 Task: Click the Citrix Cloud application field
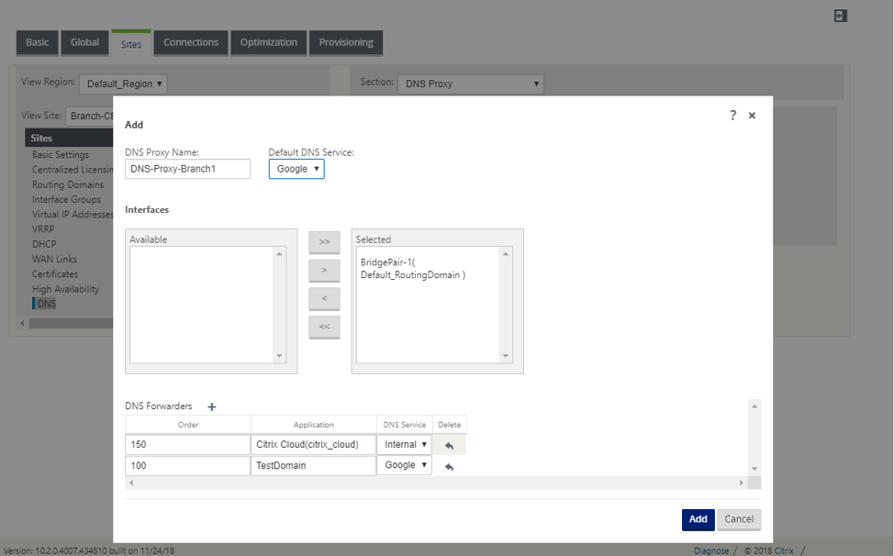pos(313,445)
